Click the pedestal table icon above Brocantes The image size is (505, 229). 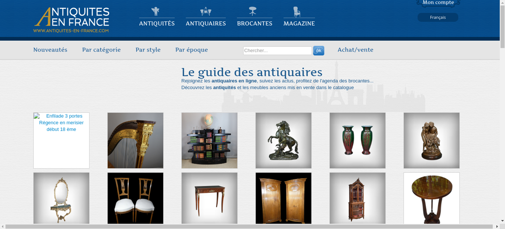(x=252, y=11)
